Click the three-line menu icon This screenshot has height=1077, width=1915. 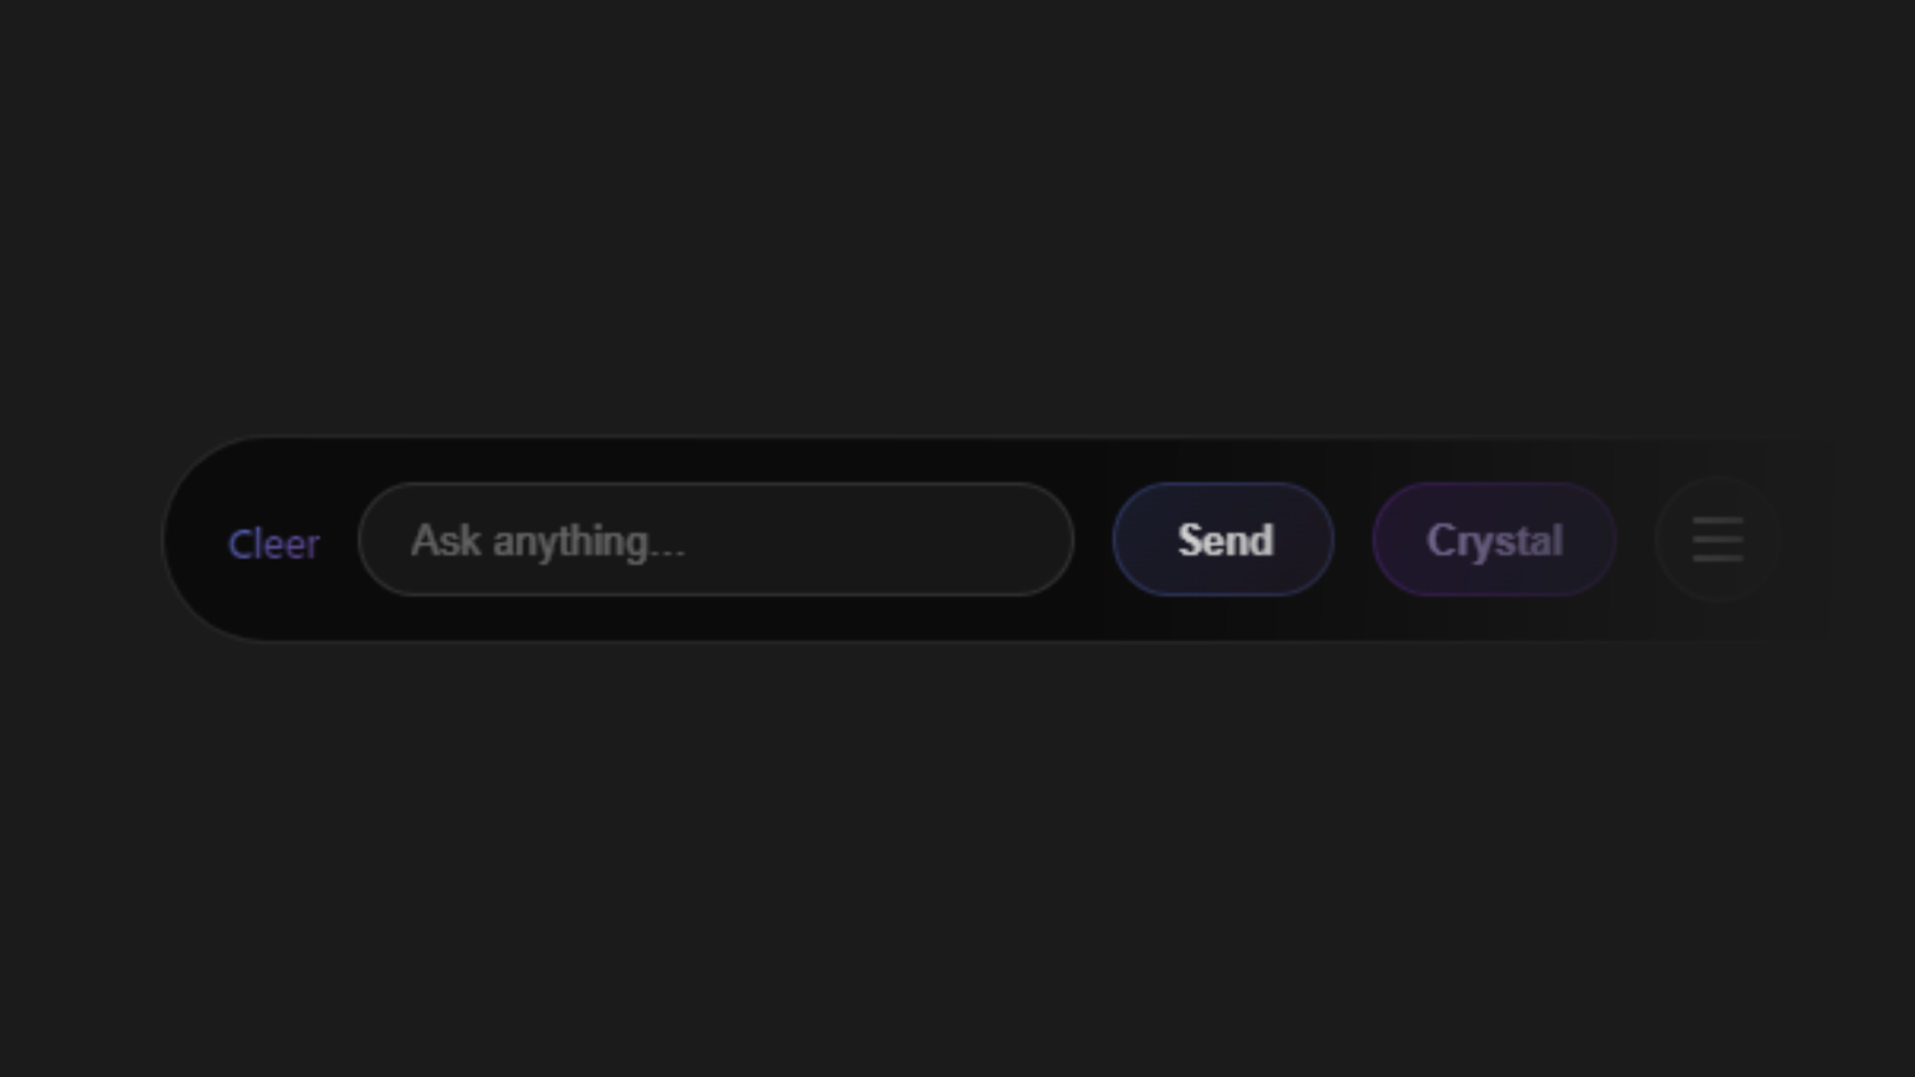(x=1718, y=539)
